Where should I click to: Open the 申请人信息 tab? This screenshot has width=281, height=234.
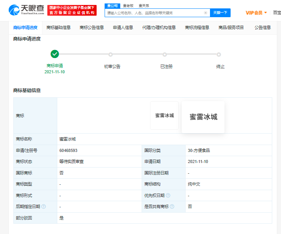(123, 27)
